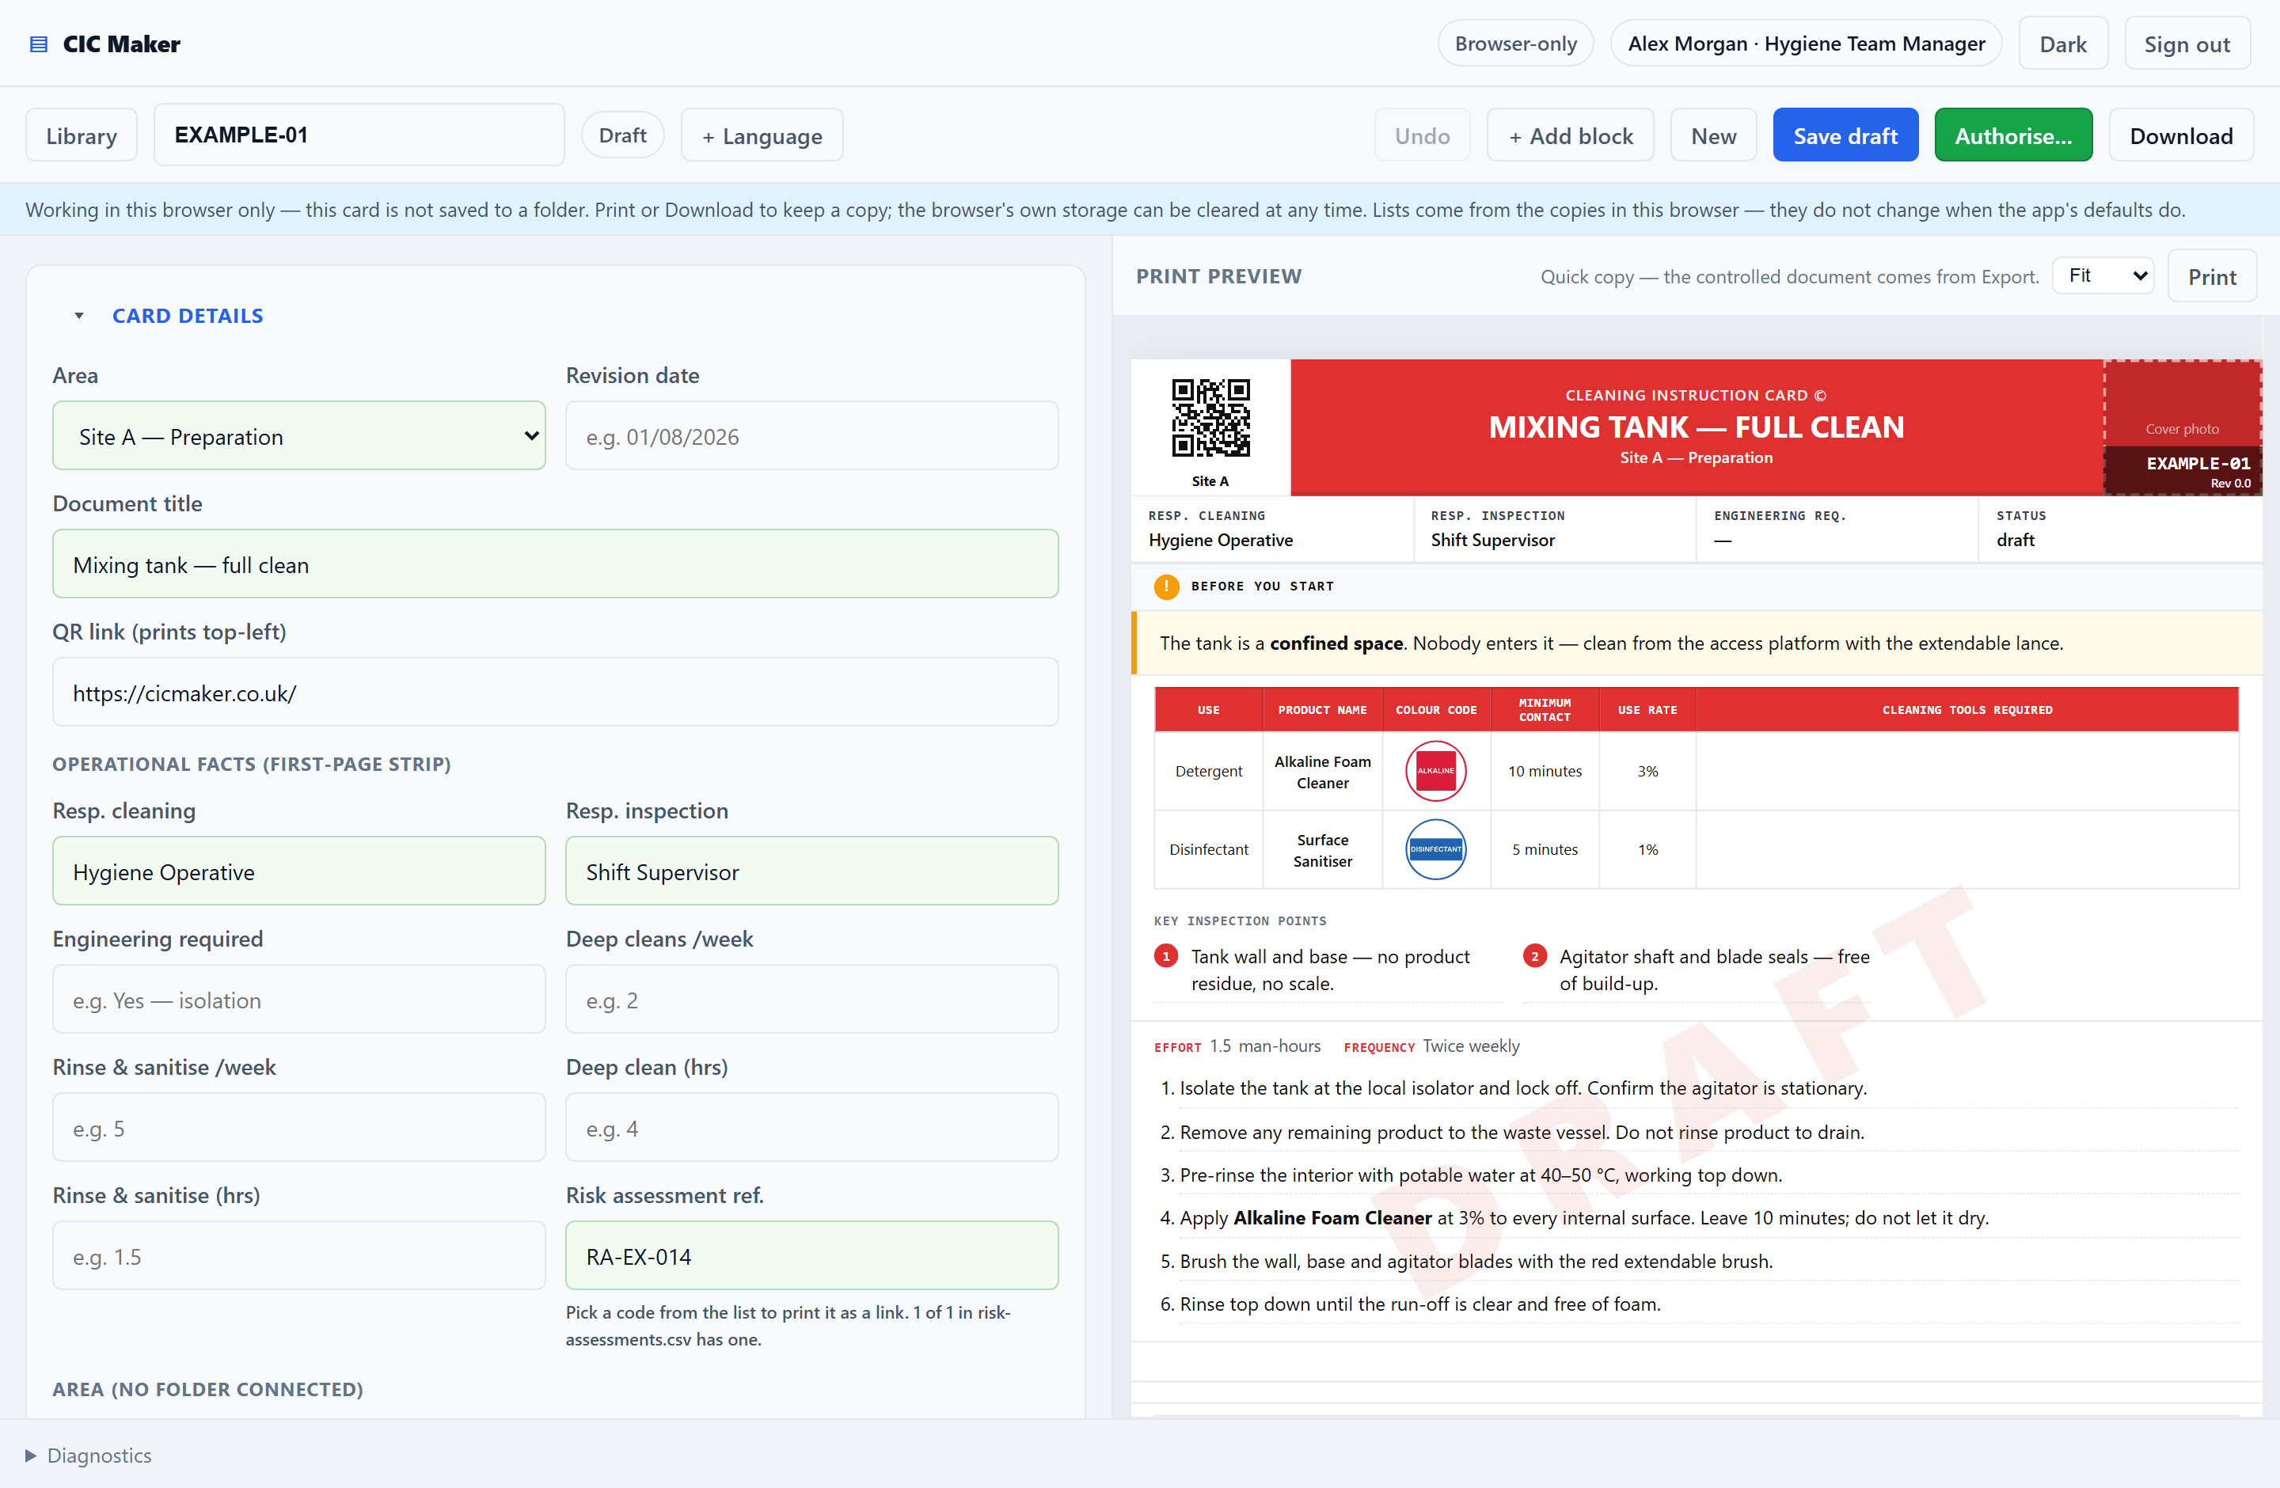The height and width of the screenshot is (1488, 2280).
Task: Click the Revision date field
Action: pos(811,437)
